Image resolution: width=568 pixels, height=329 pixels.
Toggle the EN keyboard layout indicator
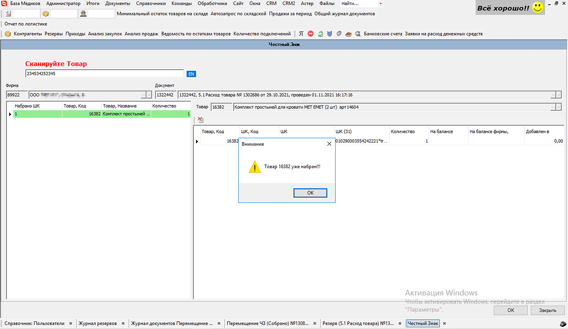pos(191,74)
